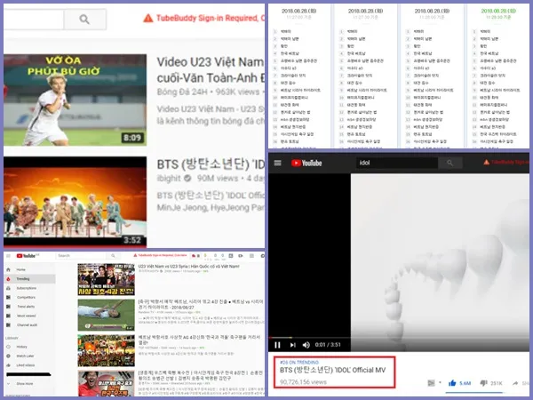Mute the video with speaker icon

pyautogui.click(x=306, y=345)
